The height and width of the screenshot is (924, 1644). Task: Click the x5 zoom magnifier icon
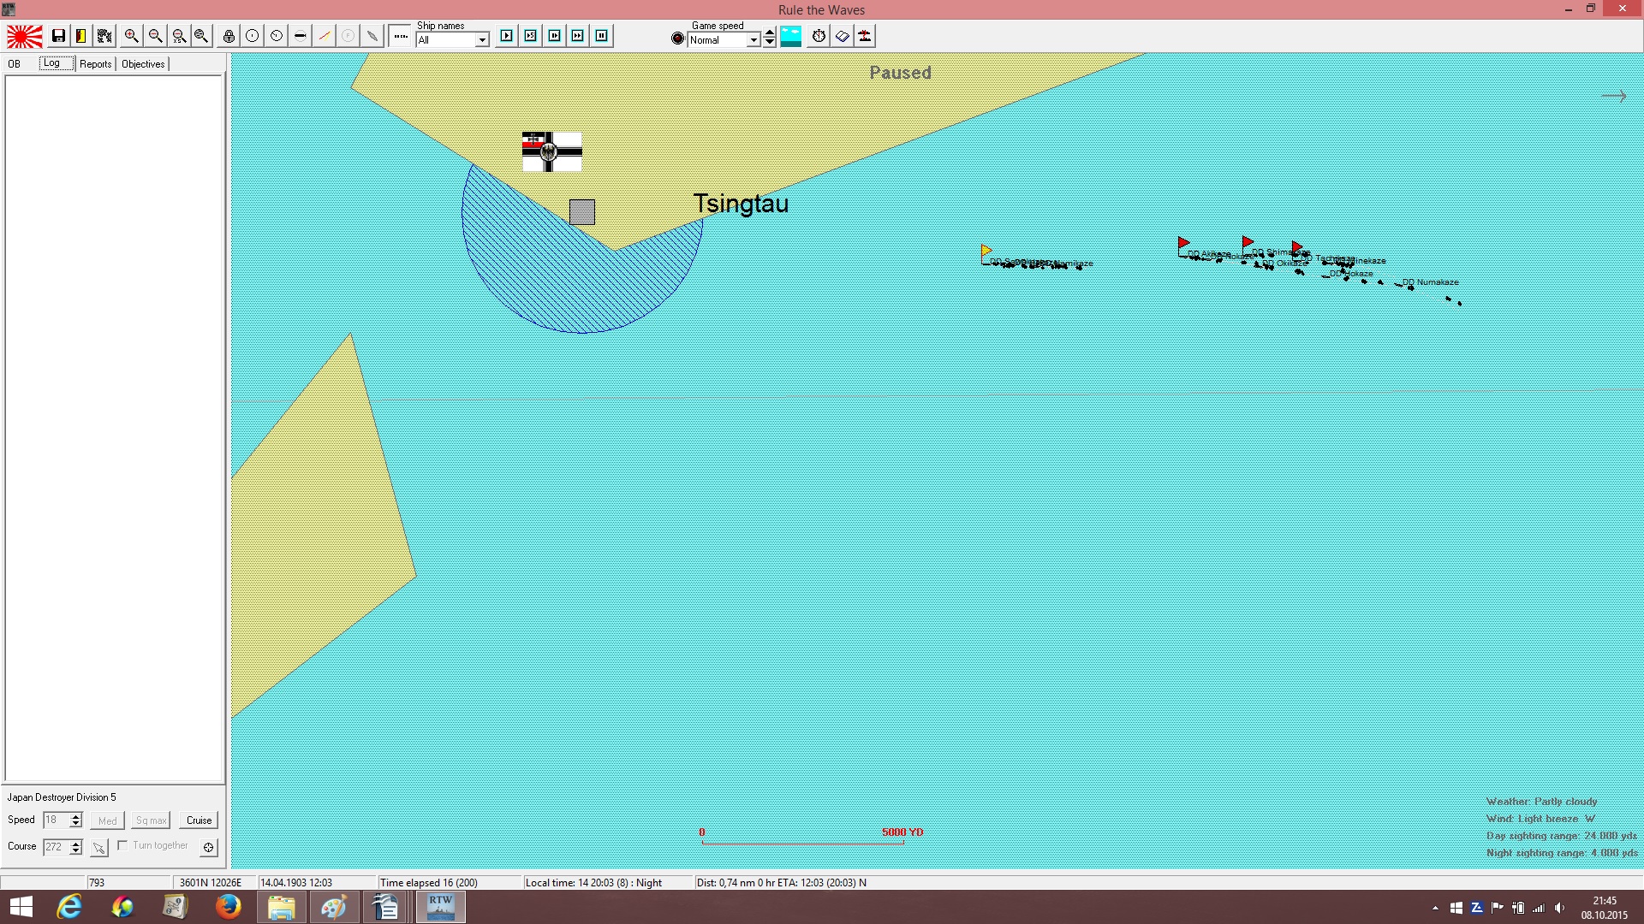(179, 36)
